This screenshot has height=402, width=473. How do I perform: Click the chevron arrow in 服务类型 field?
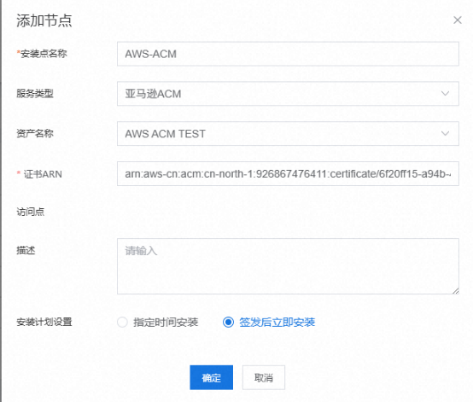445,94
